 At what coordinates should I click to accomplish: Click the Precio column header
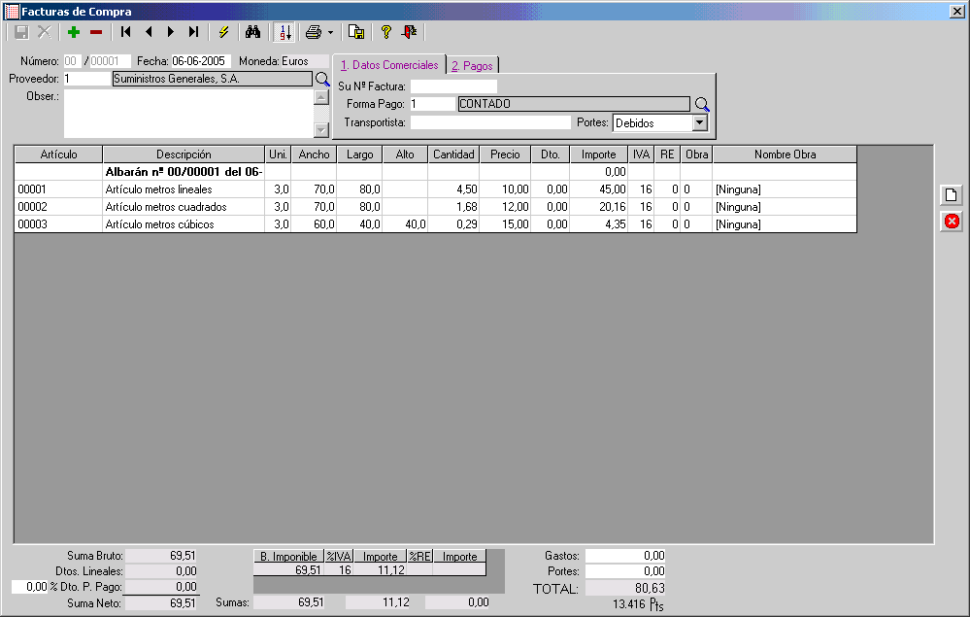pyautogui.click(x=505, y=154)
